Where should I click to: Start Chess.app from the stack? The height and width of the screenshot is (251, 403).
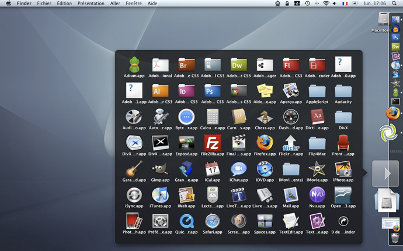(265, 116)
